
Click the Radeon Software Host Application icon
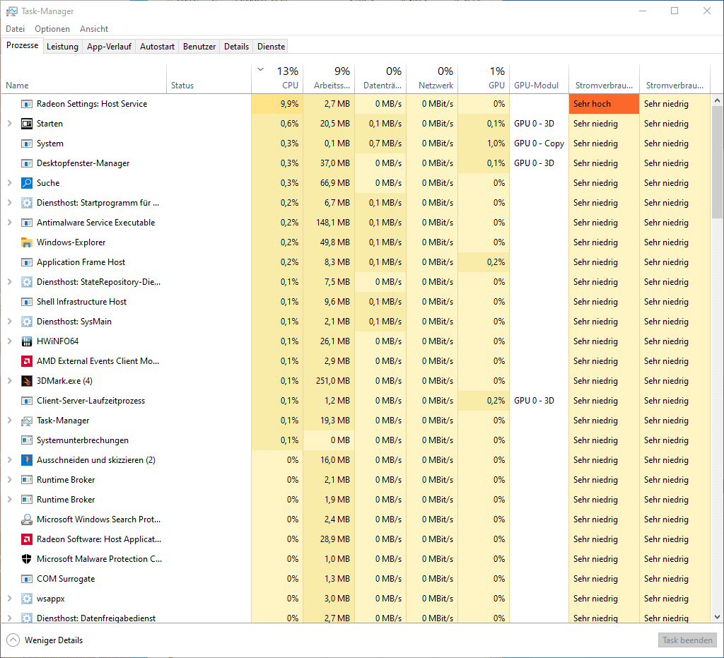(27, 539)
